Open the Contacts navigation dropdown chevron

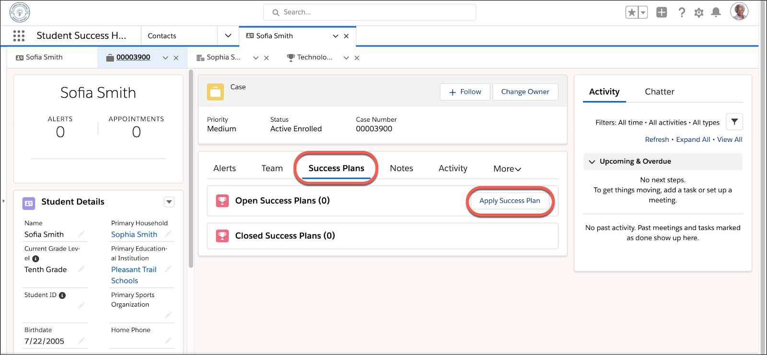point(228,36)
